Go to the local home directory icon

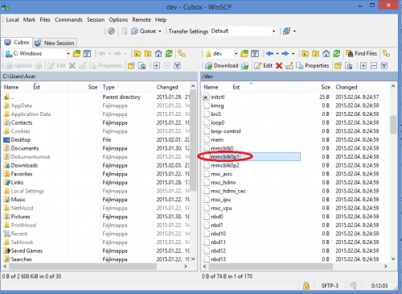coord(158,54)
